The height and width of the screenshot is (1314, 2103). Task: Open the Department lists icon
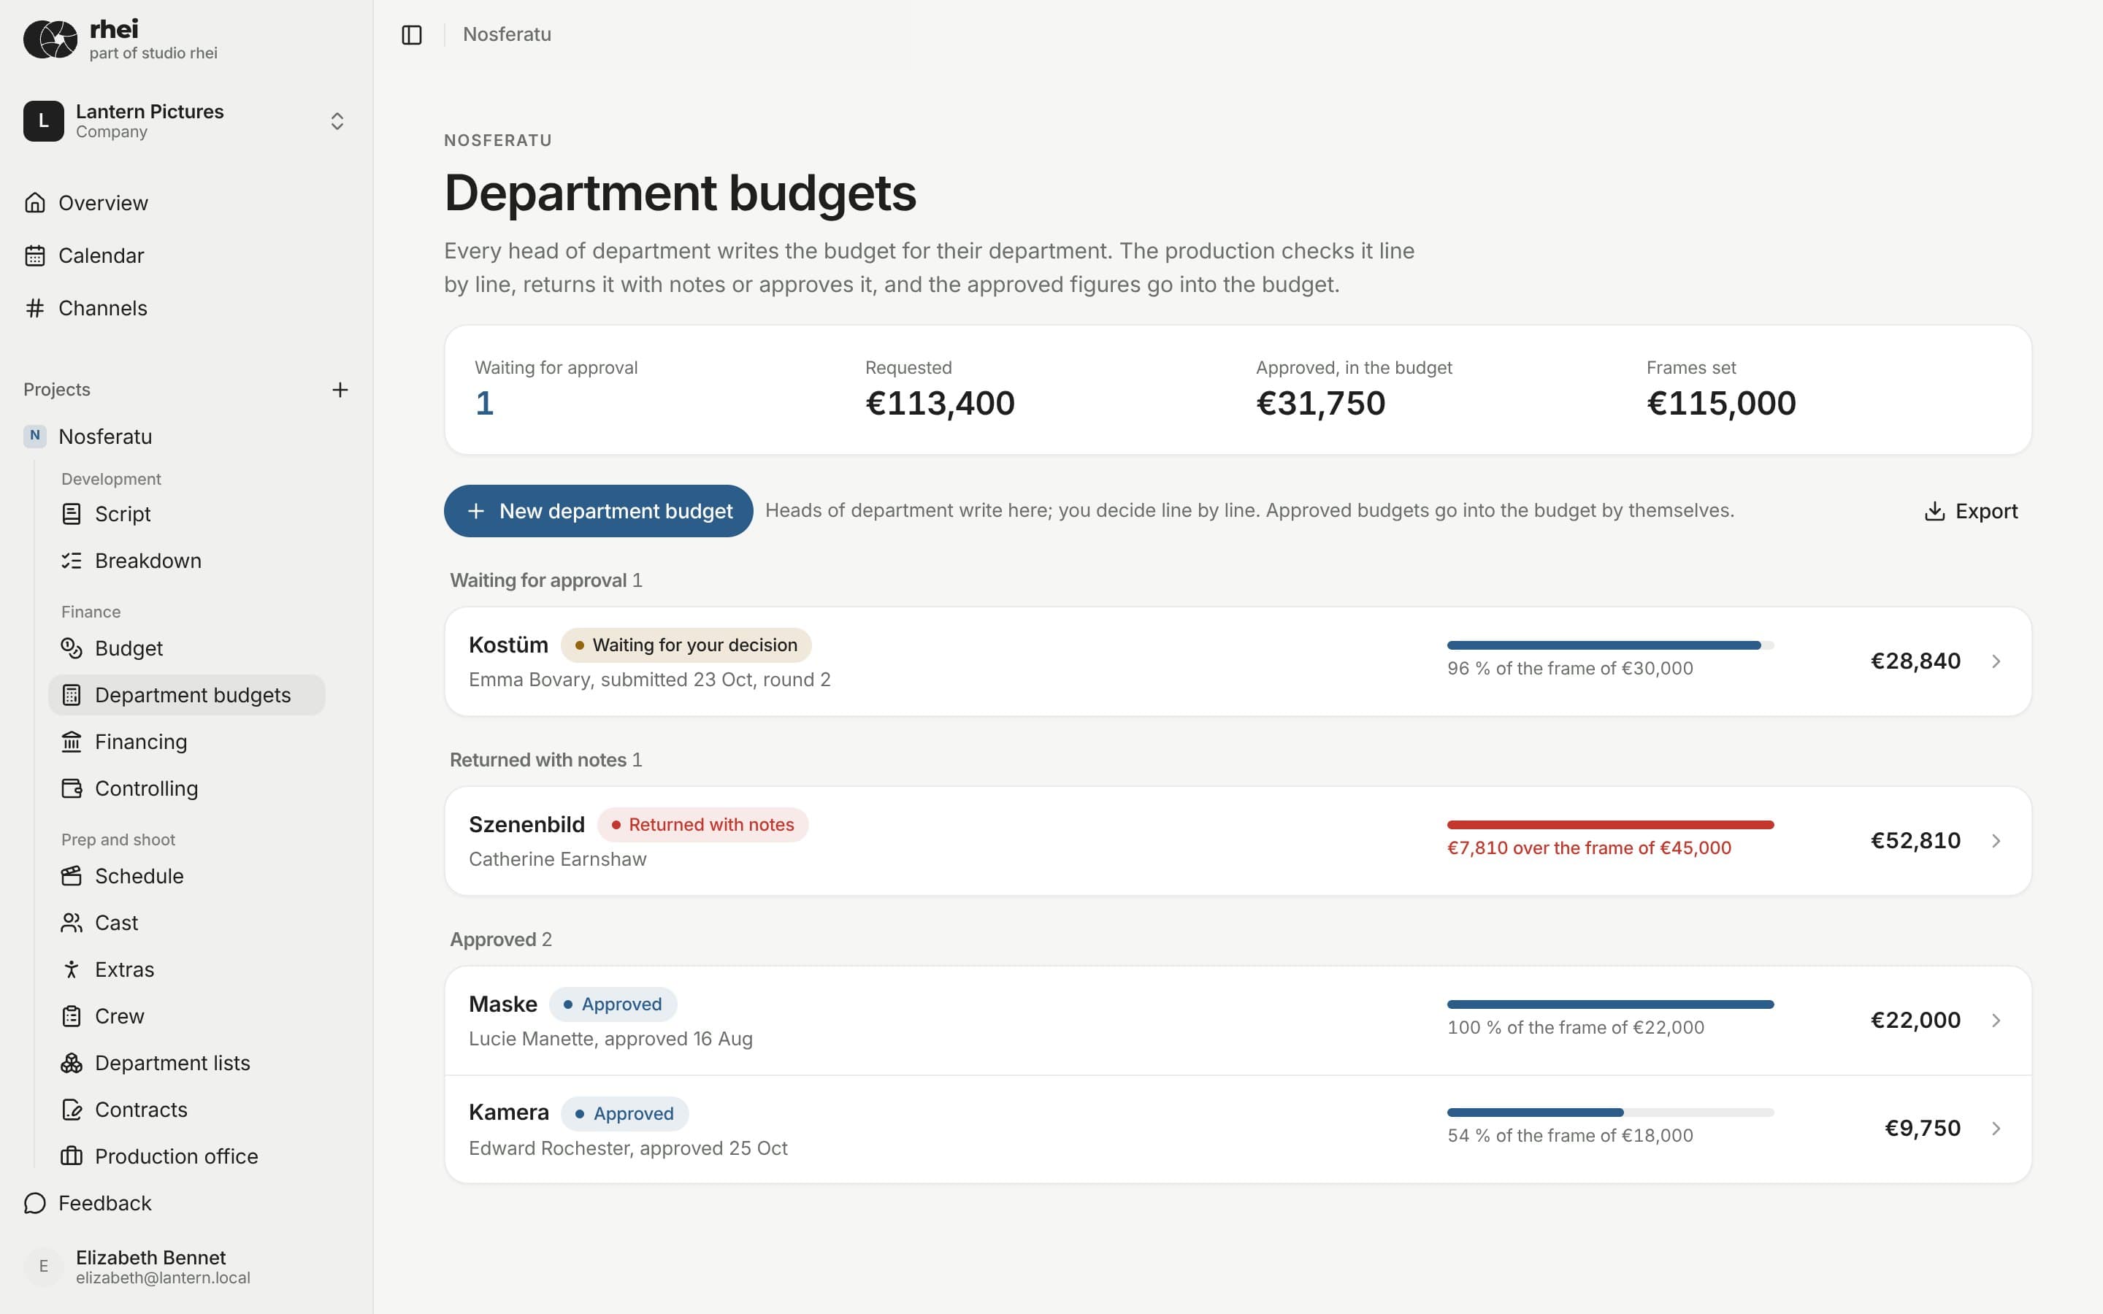pos(72,1063)
